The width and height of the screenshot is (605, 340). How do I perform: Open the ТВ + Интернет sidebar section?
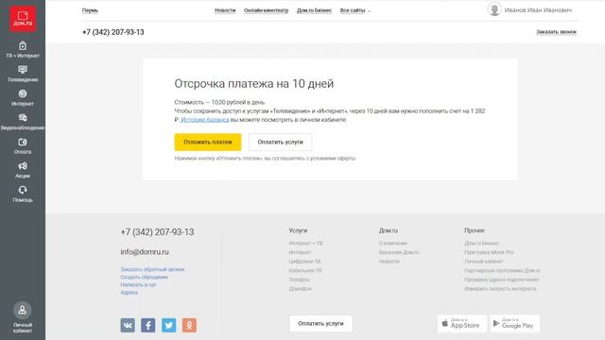click(23, 50)
